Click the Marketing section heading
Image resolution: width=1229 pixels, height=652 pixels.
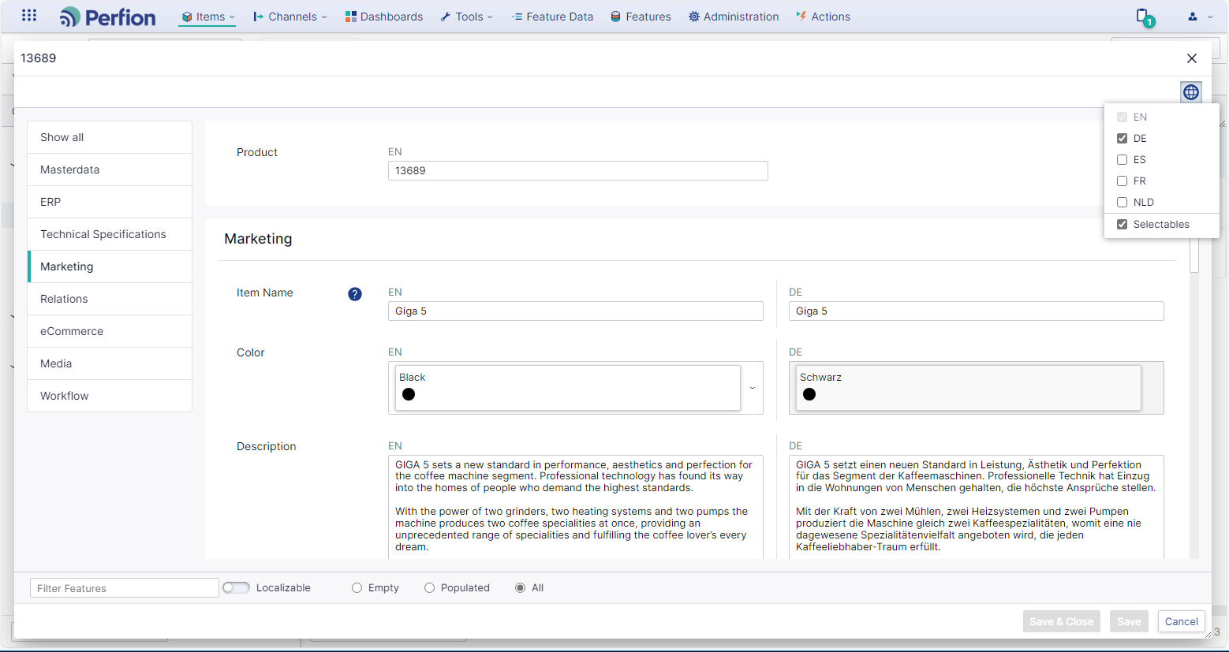[258, 239]
